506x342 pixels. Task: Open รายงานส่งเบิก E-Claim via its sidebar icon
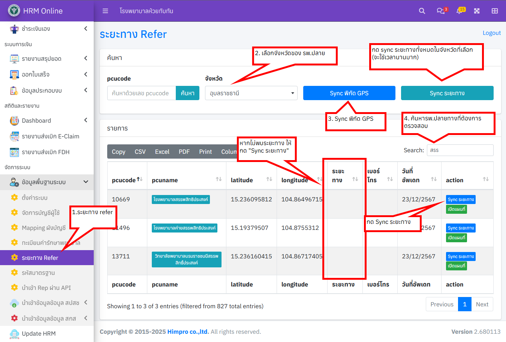click(x=14, y=136)
